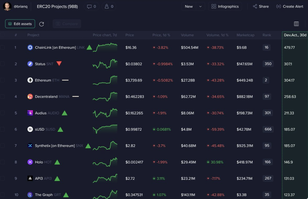308x199 pixels.
Task: Click the 479.77 dev activity value
Action: pos(289,47)
